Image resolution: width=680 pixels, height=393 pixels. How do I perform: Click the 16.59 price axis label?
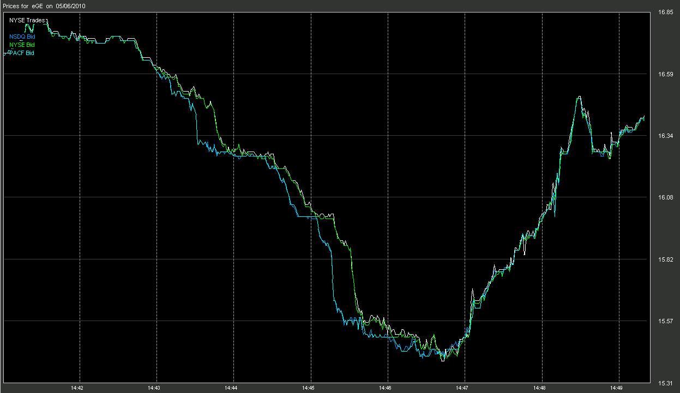[x=665, y=74]
